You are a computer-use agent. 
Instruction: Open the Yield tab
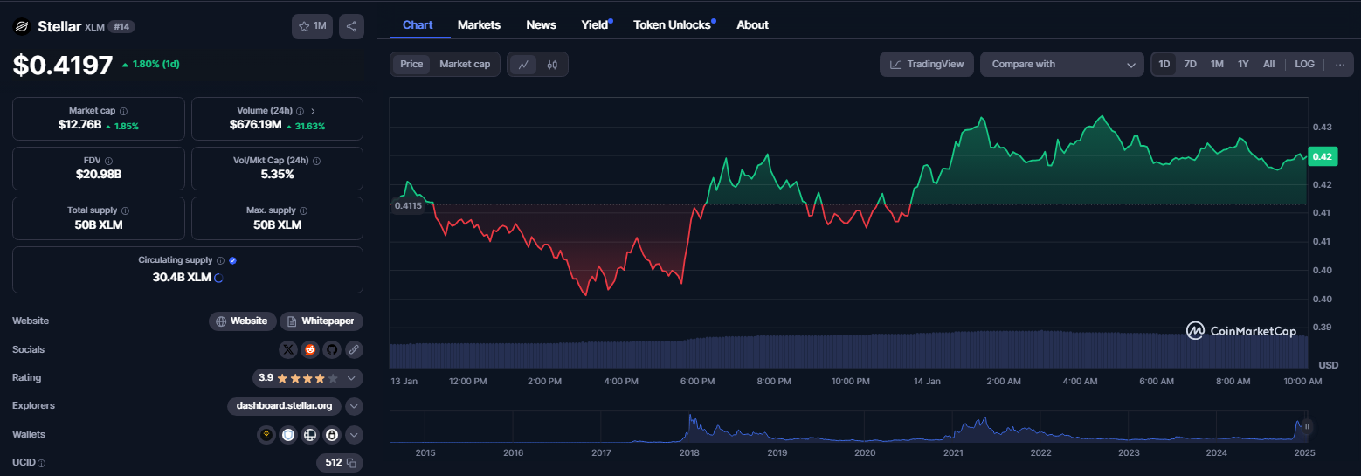coord(596,24)
